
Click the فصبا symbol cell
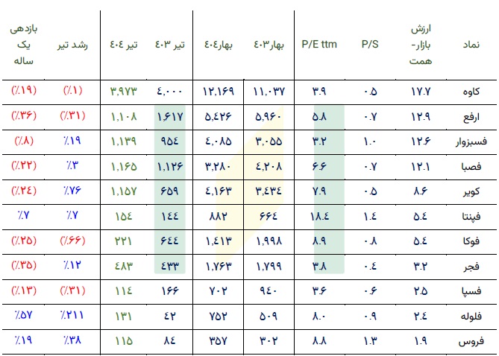pos(471,167)
